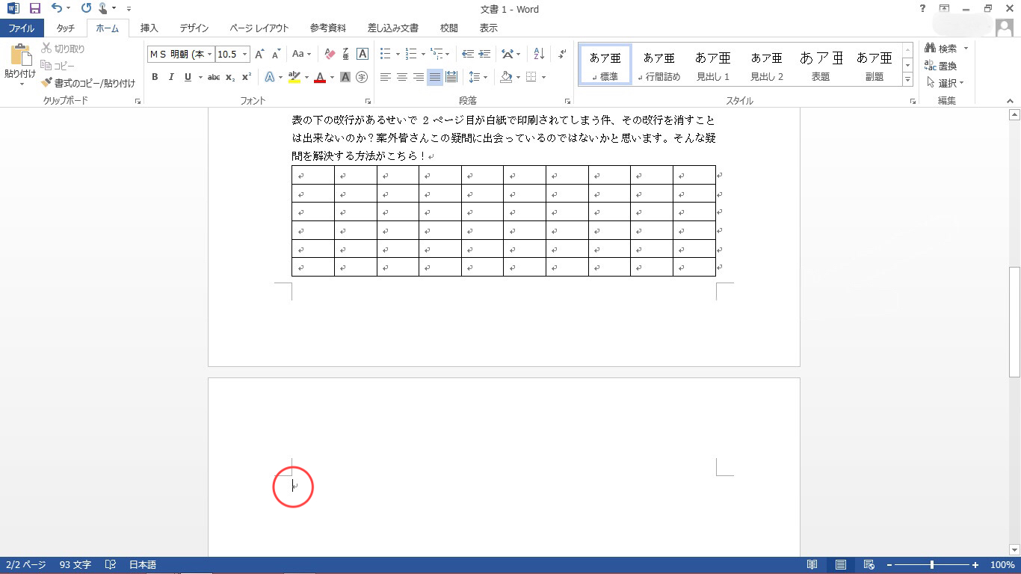Click the Sort A-Z icon
This screenshot has height=574, width=1021.
point(539,54)
